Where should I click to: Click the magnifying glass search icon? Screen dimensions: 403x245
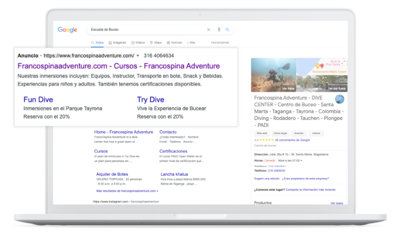(x=227, y=30)
